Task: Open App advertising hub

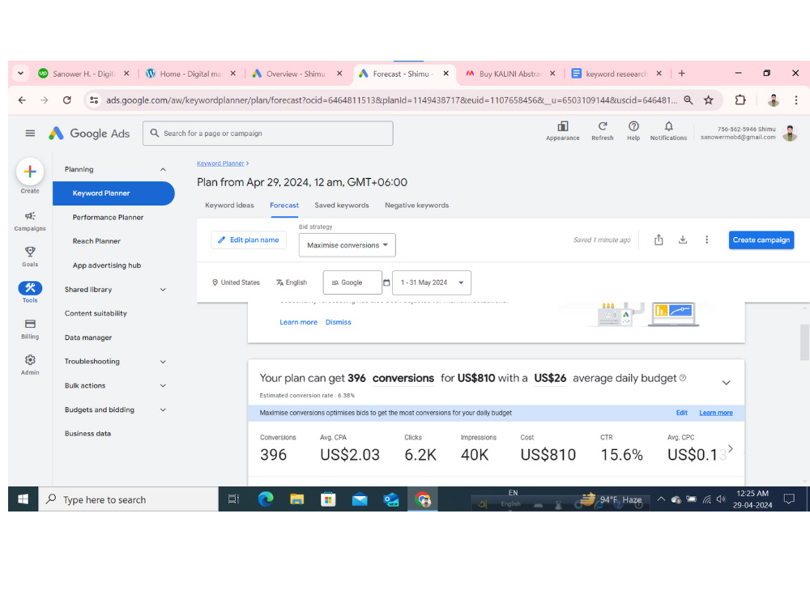Action: (106, 265)
